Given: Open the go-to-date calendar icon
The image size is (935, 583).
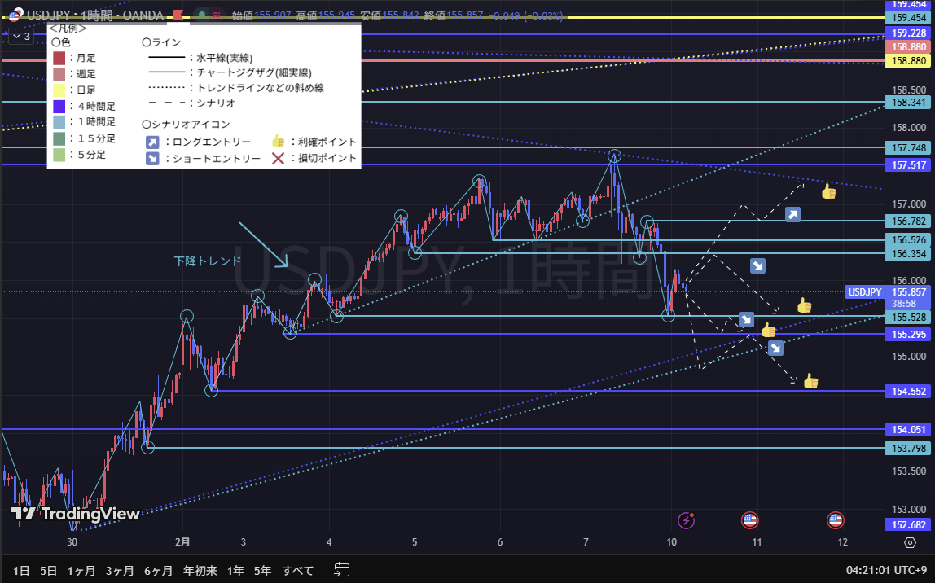Looking at the screenshot, I should 342,570.
